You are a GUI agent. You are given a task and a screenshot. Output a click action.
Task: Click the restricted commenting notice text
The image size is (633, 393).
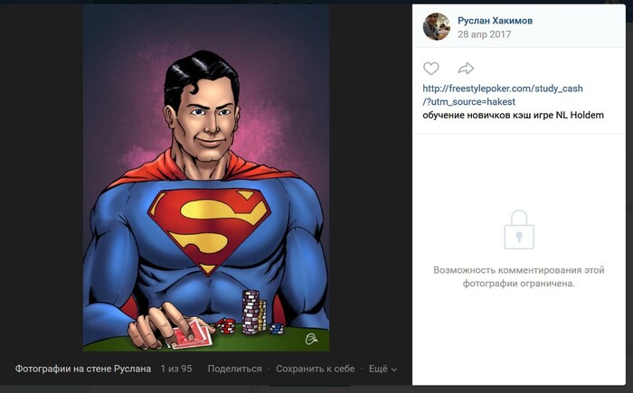pyautogui.click(x=518, y=276)
